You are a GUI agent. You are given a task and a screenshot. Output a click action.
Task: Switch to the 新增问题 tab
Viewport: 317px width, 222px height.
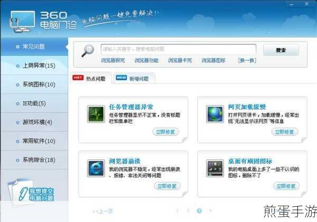134,78
